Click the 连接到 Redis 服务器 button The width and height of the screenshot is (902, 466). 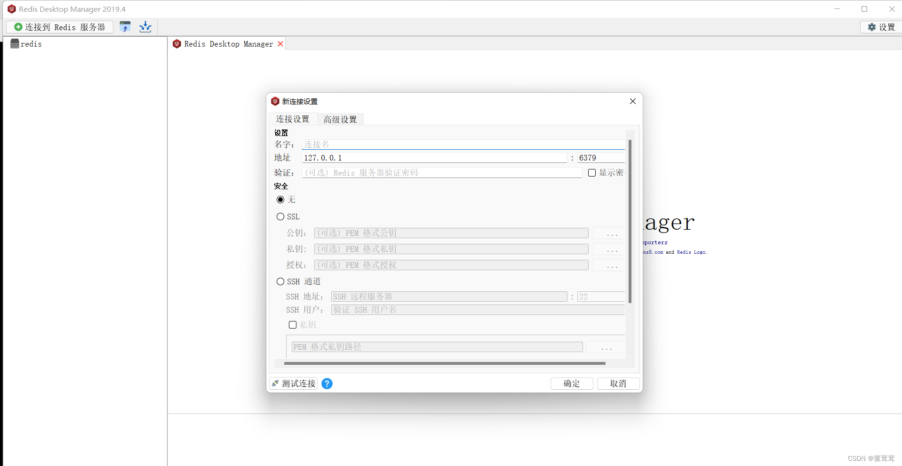click(60, 27)
